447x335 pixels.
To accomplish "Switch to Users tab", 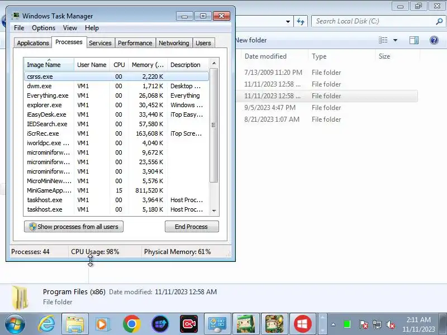I will (203, 43).
